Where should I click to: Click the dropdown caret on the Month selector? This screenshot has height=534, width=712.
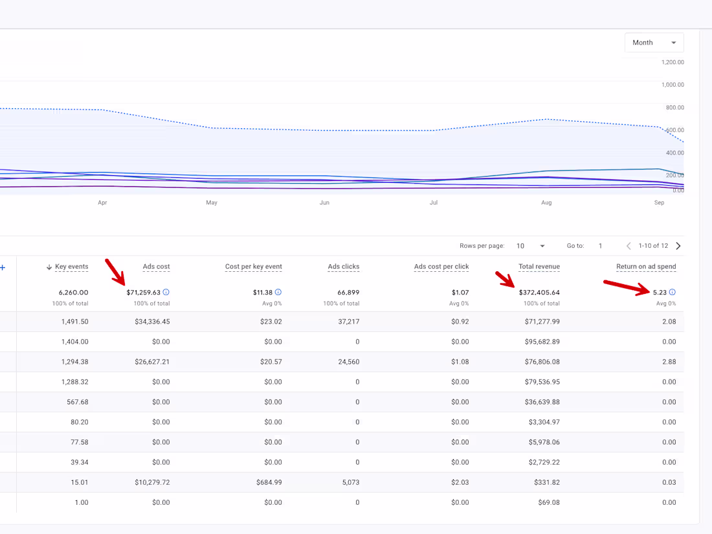[x=675, y=42]
